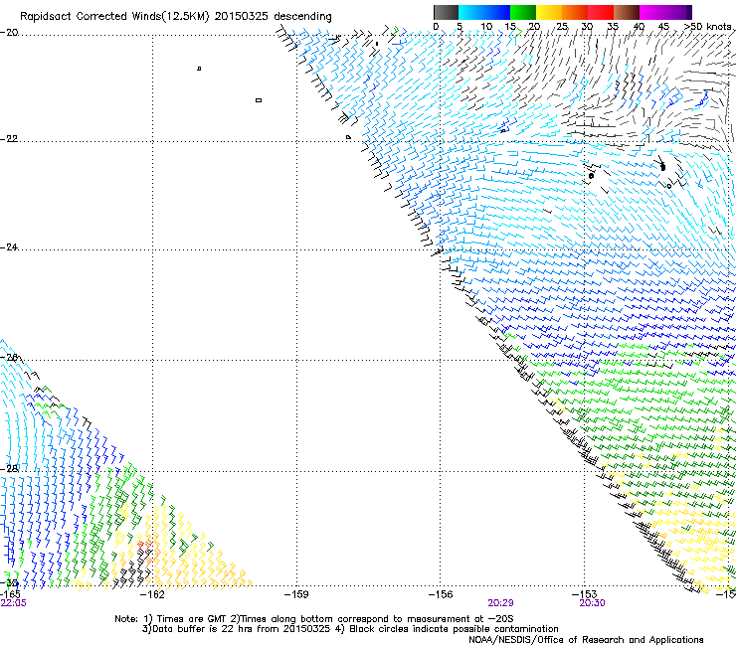Click the gray 0-5 knots color segment

tap(446, 12)
